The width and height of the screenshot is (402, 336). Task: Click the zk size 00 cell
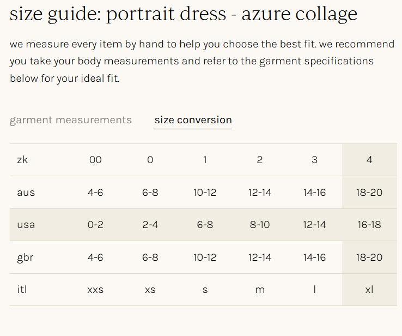point(95,160)
